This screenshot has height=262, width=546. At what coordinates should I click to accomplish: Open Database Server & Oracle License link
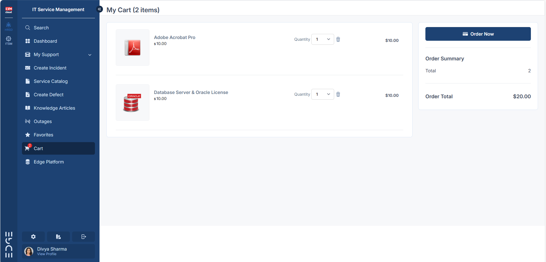(x=191, y=92)
